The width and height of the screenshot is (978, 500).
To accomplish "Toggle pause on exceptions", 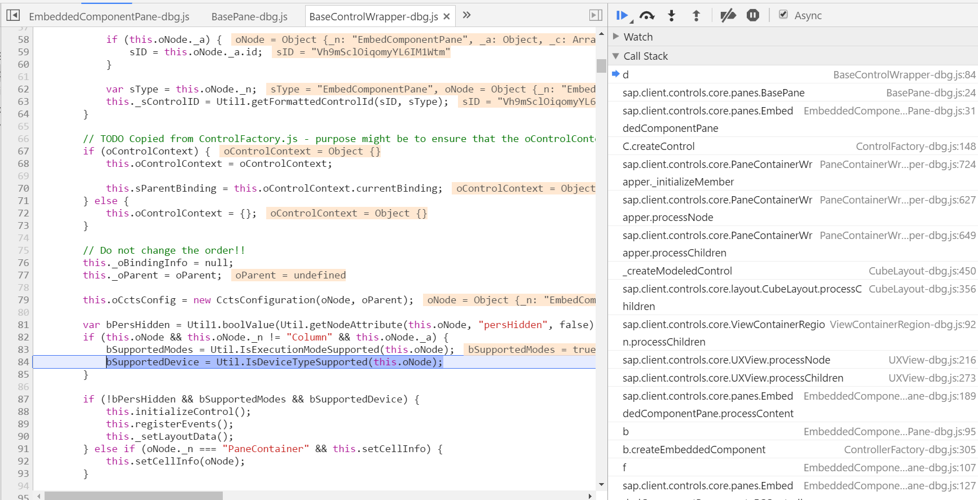I will pyautogui.click(x=753, y=16).
